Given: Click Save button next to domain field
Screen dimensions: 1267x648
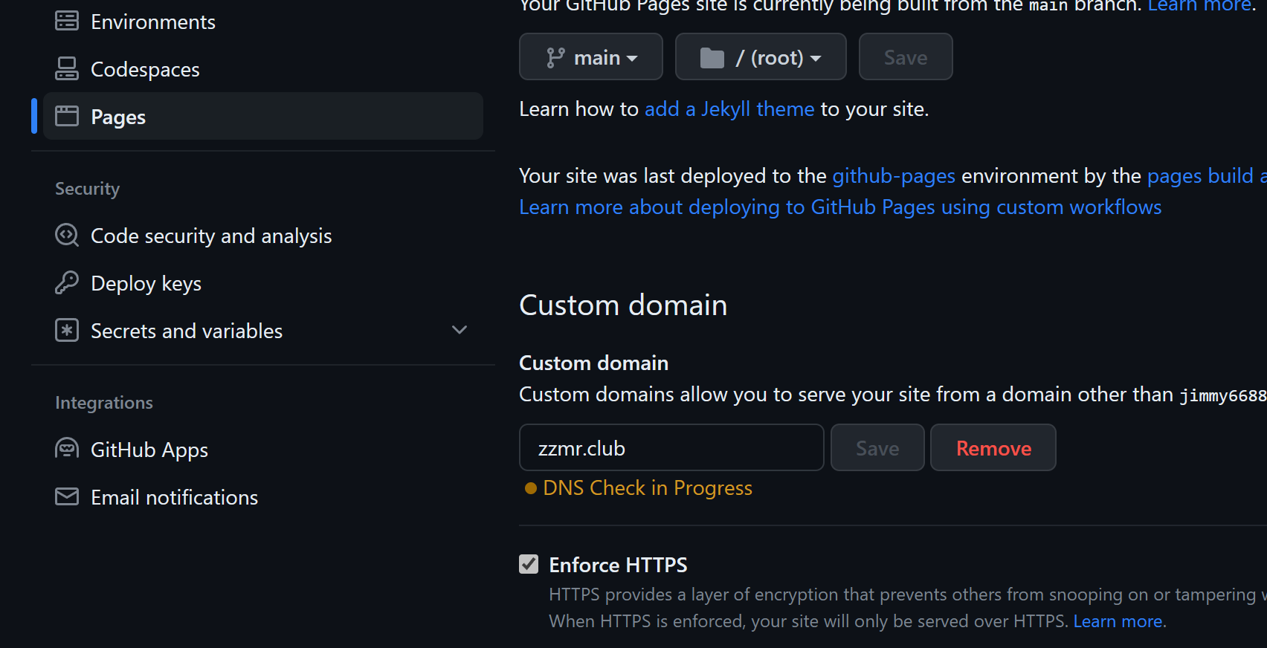Looking at the screenshot, I should pyautogui.click(x=877, y=448).
